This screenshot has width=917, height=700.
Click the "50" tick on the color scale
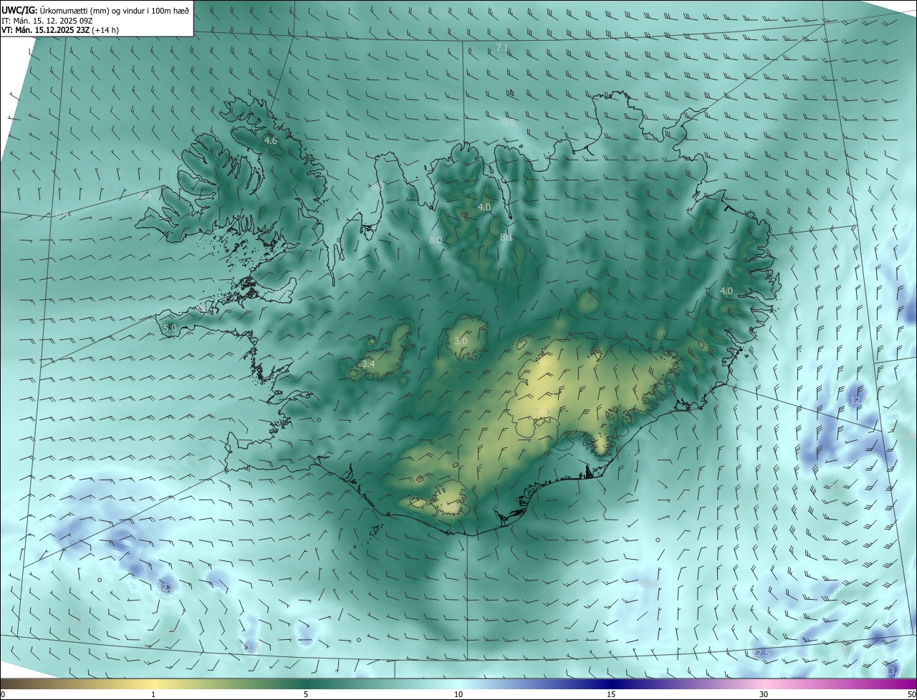pos(911,694)
